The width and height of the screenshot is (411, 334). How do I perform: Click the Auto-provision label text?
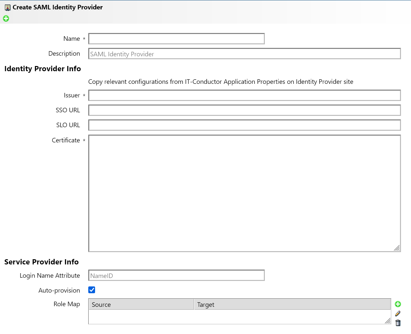(59, 290)
